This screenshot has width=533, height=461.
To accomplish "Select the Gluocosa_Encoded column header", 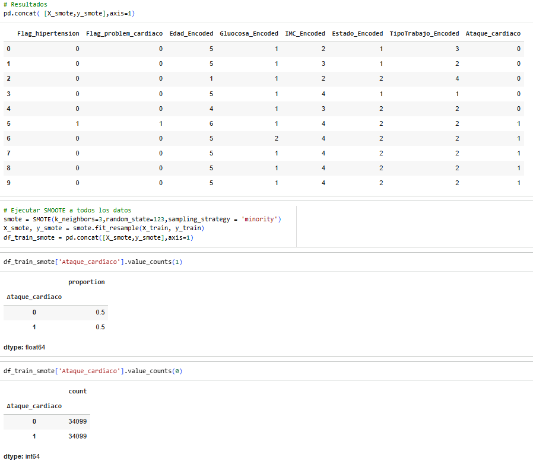I will click(249, 33).
